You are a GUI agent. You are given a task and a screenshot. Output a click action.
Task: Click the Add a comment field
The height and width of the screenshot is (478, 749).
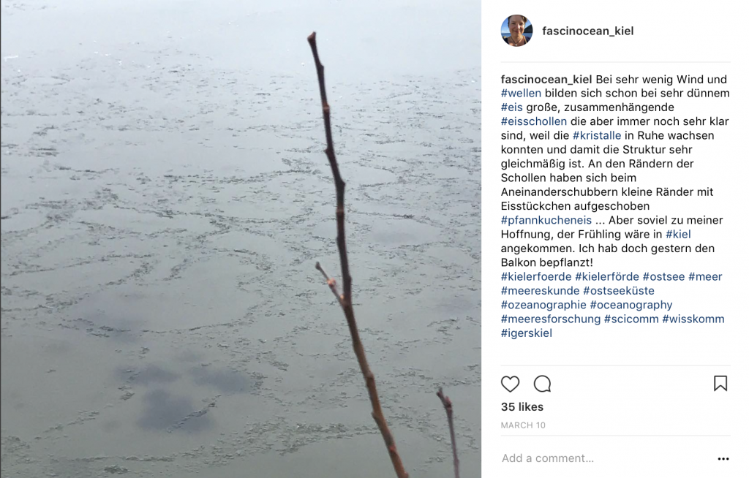tap(606, 458)
